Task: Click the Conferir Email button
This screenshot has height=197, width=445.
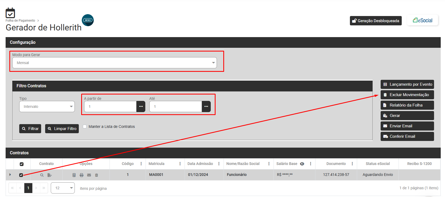Action: [x=407, y=136]
